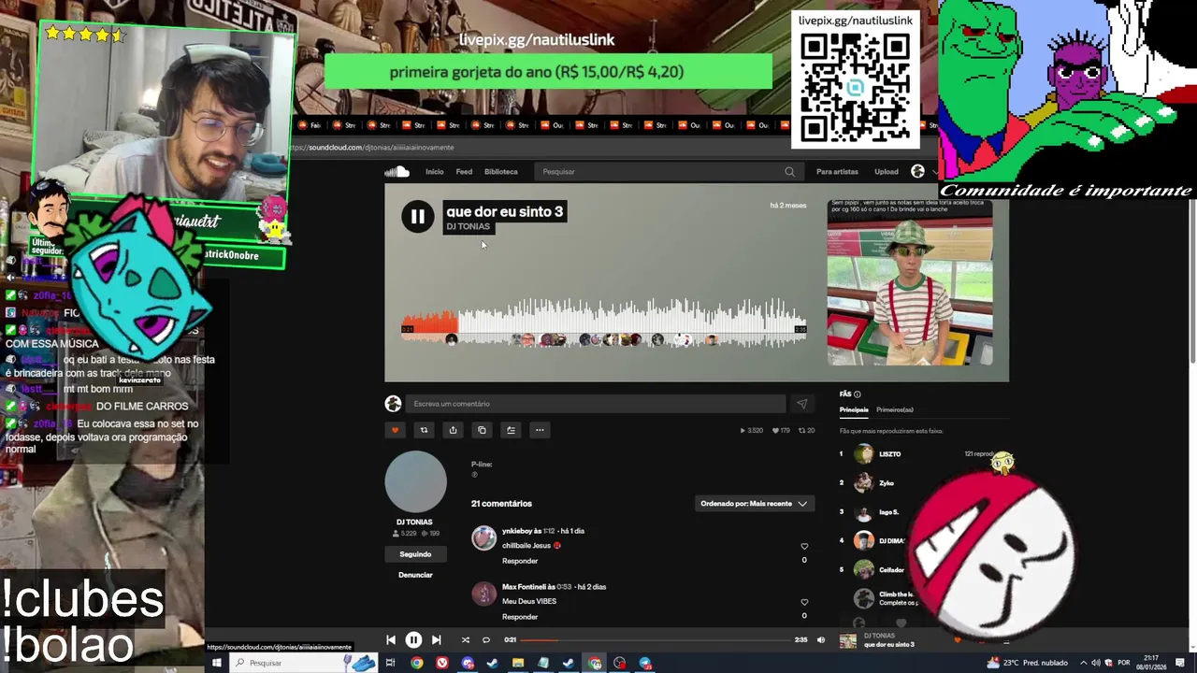Open the track artwork thumbnail
Image resolution: width=1197 pixels, height=673 pixels.
click(x=909, y=282)
